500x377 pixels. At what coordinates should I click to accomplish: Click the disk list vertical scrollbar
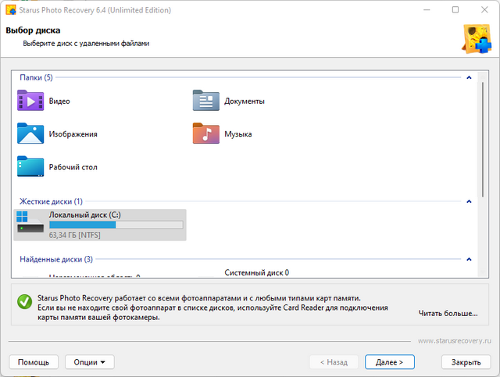pyautogui.click(x=484, y=140)
